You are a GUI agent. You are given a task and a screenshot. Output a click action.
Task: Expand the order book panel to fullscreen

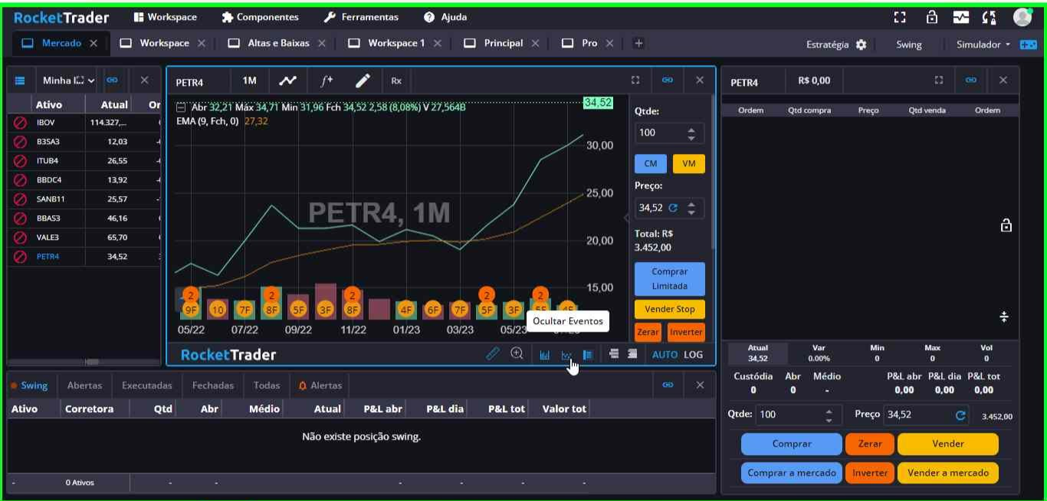(939, 80)
